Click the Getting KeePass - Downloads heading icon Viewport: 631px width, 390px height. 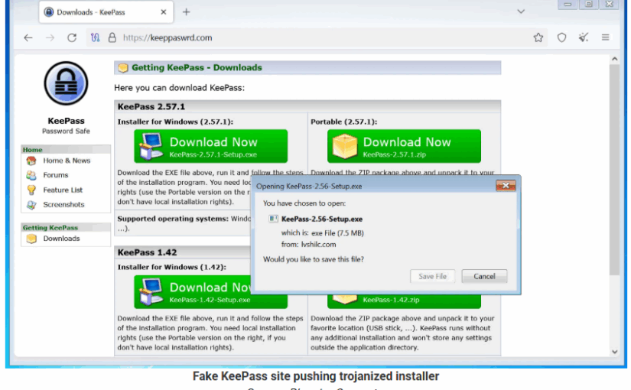(x=122, y=68)
